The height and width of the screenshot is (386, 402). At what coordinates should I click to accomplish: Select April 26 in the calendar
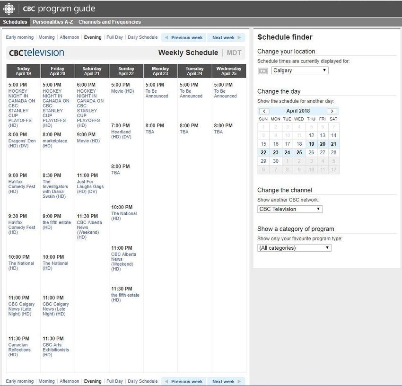[x=311, y=152]
